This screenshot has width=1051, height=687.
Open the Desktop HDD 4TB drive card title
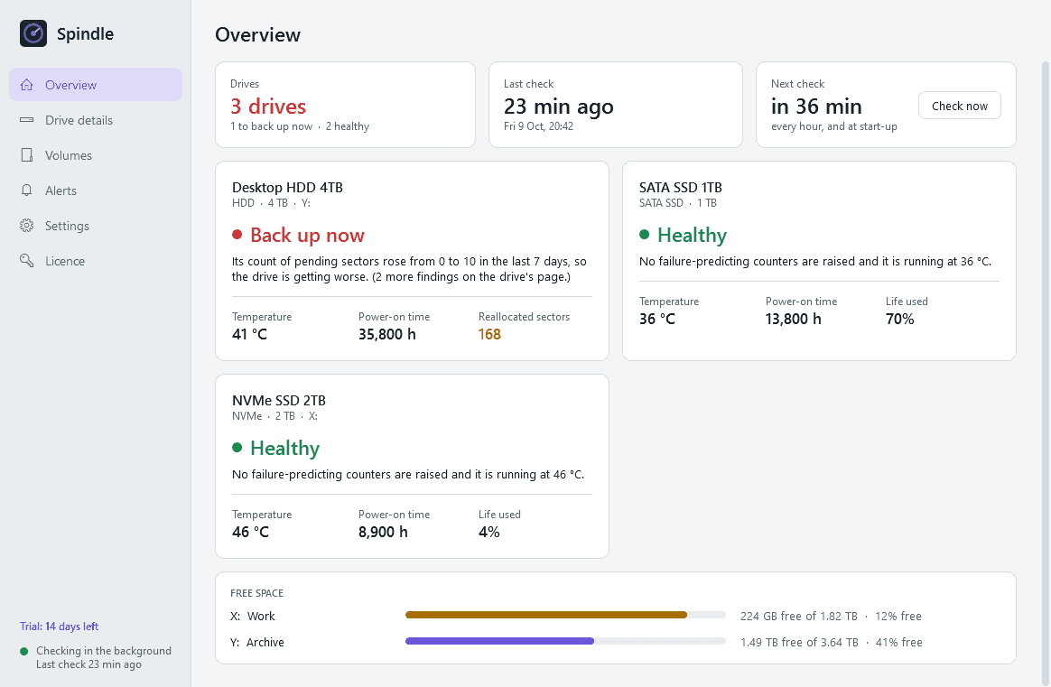pos(287,187)
